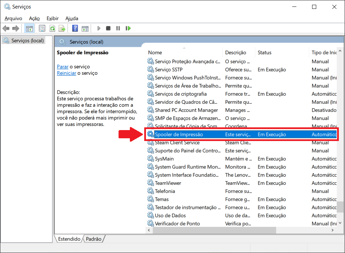Switch to the Padrão tab
Viewport: 345px width, 253px height.
[94, 239]
